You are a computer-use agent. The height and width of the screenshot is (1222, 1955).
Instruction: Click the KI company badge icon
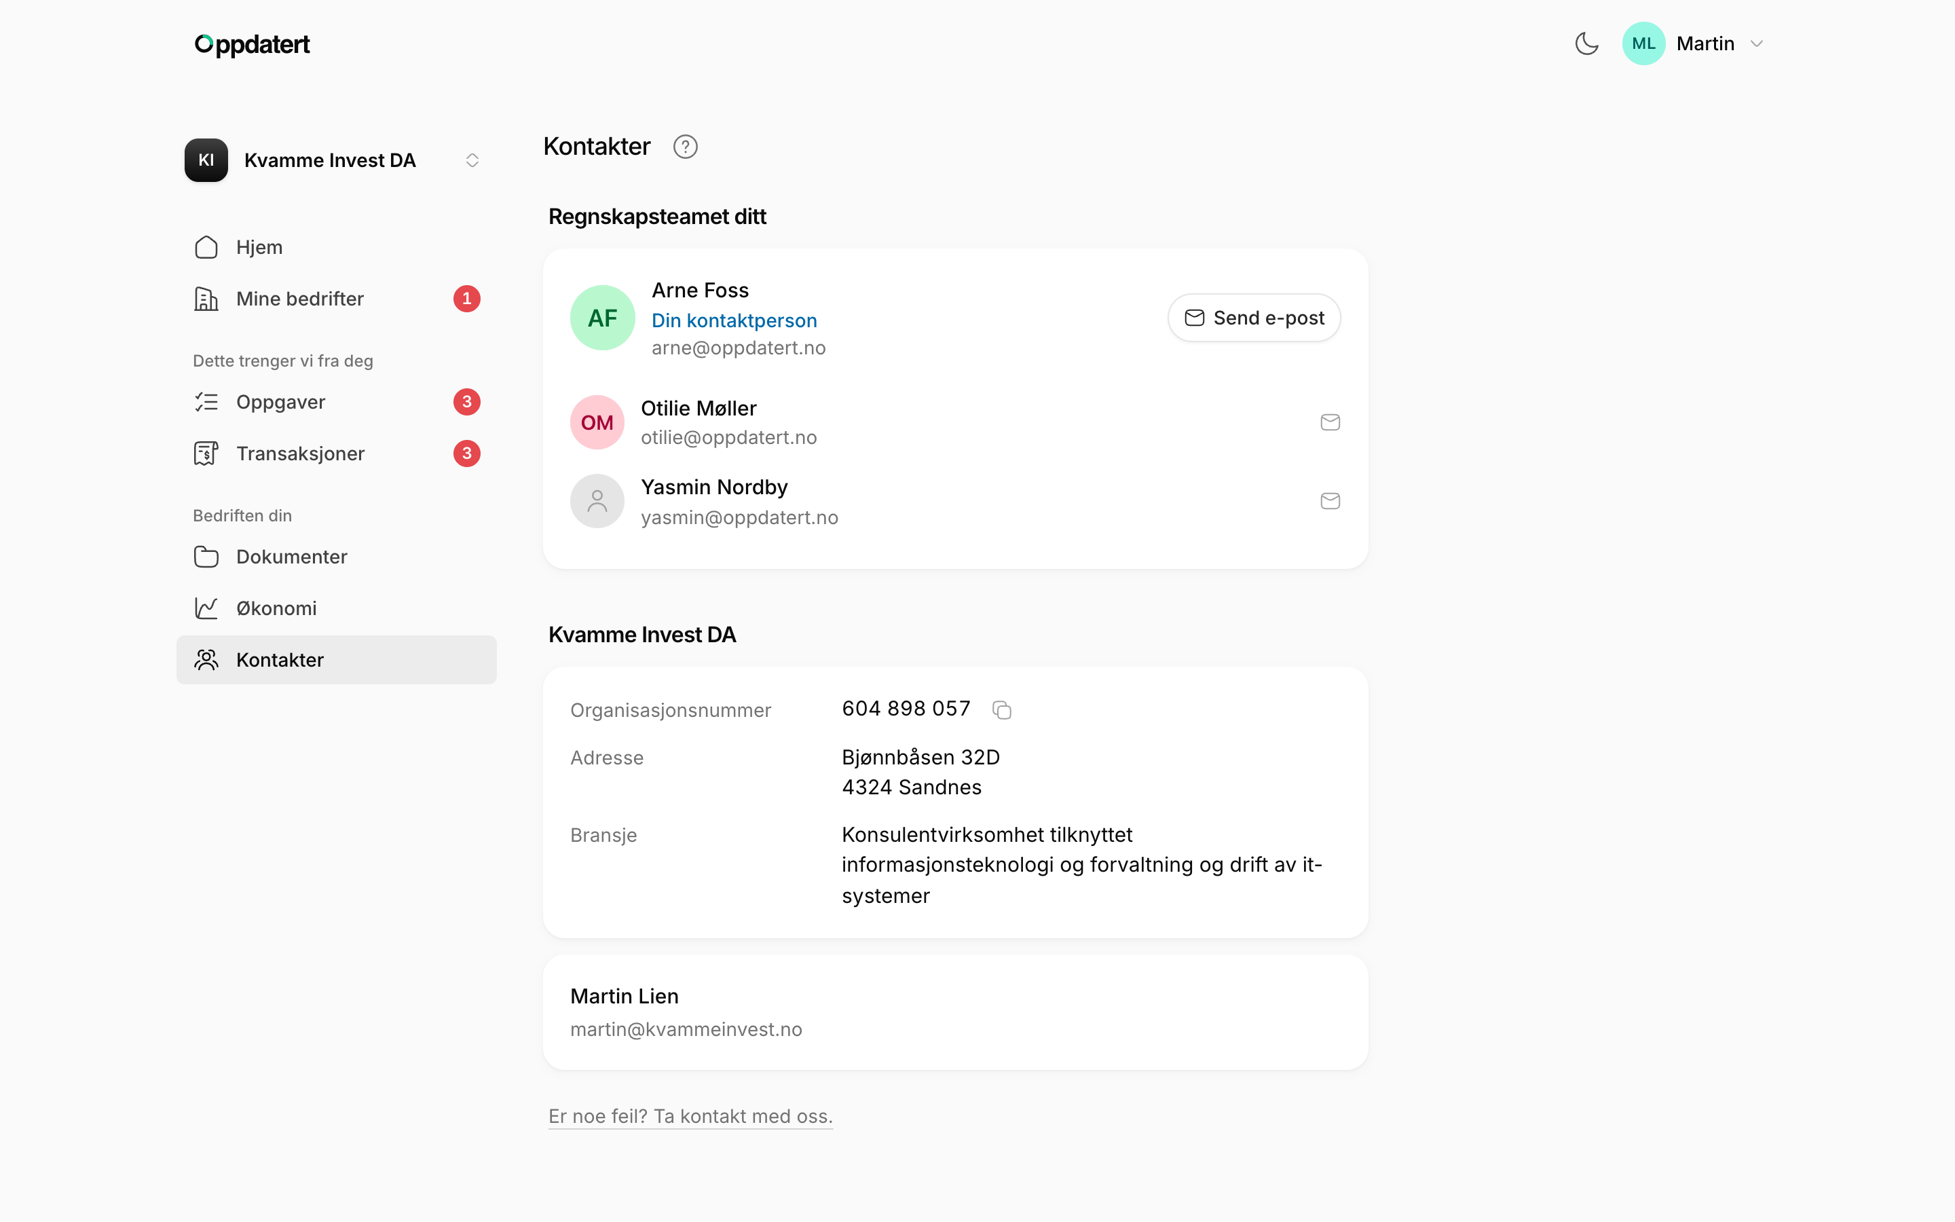(x=206, y=160)
